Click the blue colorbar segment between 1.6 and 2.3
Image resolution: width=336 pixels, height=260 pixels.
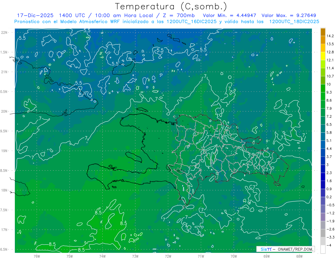(x=323, y=177)
